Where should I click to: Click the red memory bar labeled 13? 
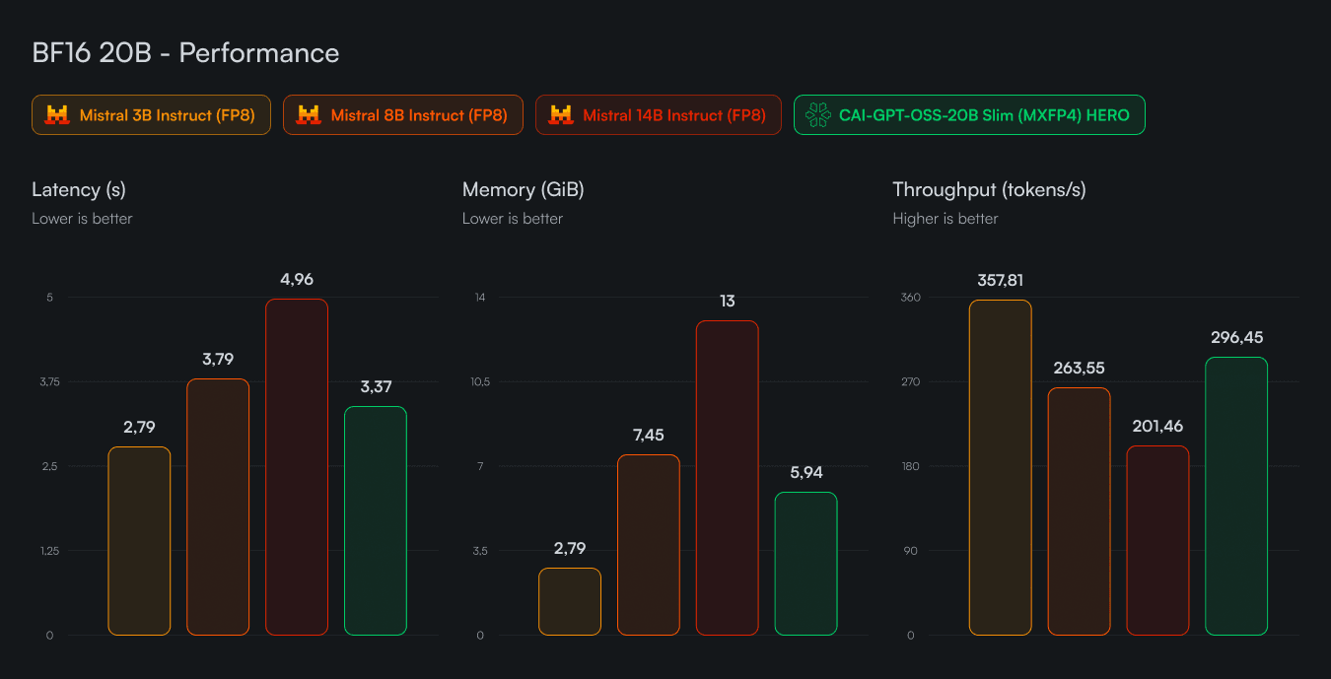pyautogui.click(x=727, y=478)
